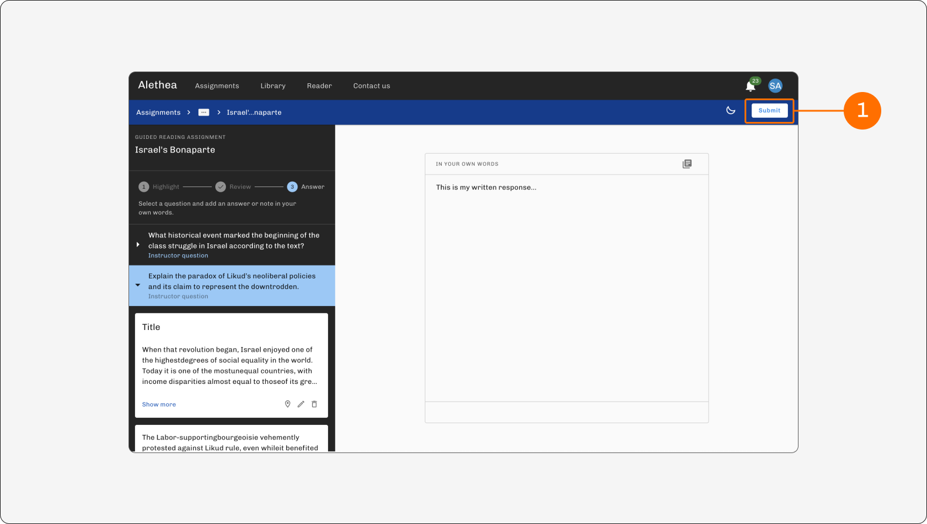Viewport: 927px width, 524px height.
Task: Open the library notes icon in response header
Action: coord(687,164)
